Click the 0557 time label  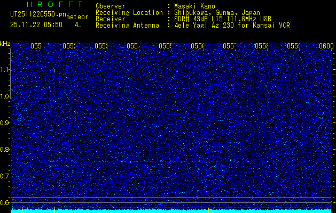(x=229, y=46)
